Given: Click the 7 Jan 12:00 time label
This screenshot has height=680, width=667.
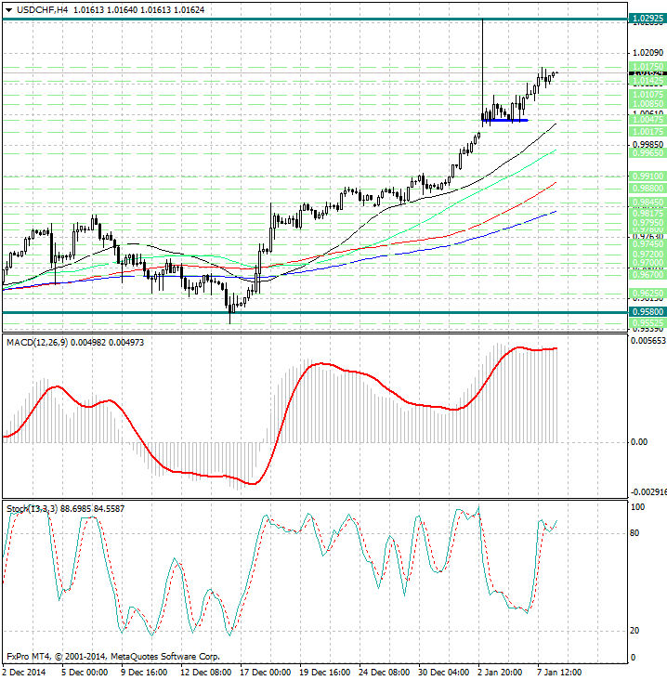Looking at the screenshot, I should 559,673.
